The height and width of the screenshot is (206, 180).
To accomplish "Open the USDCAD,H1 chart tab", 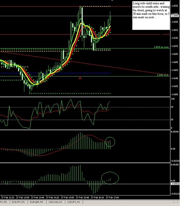I will pyautogui.click(x=55, y=202).
